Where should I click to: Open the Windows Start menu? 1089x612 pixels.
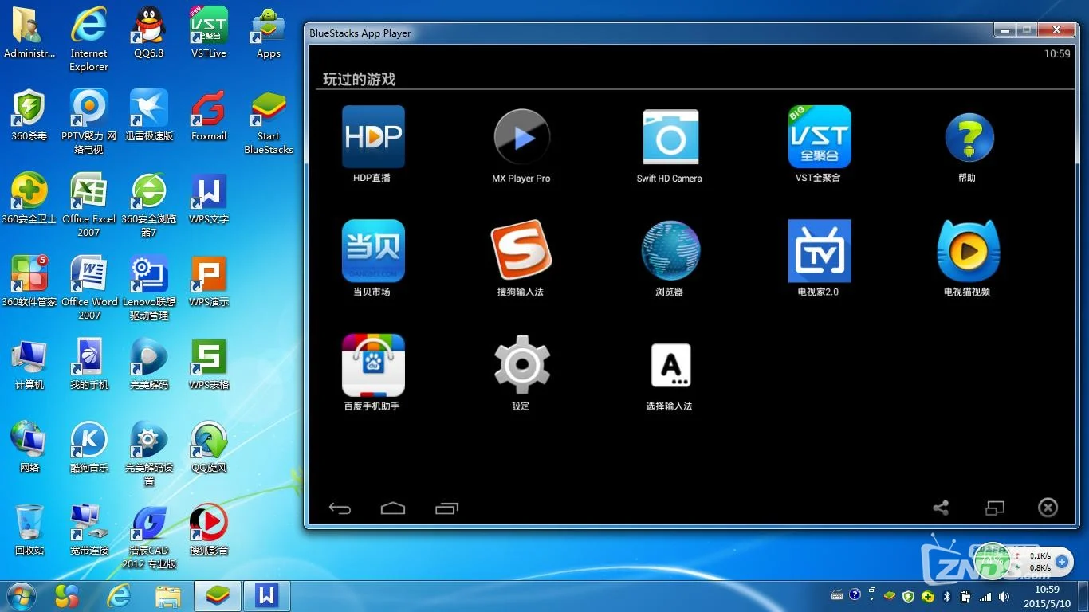22,595
